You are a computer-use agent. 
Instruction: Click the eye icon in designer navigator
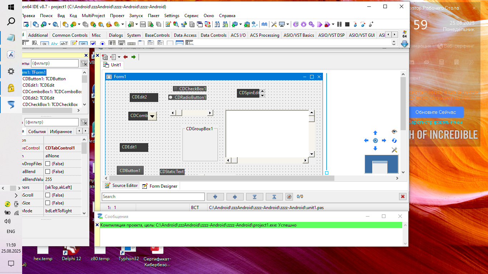click(x=394, y=132)
